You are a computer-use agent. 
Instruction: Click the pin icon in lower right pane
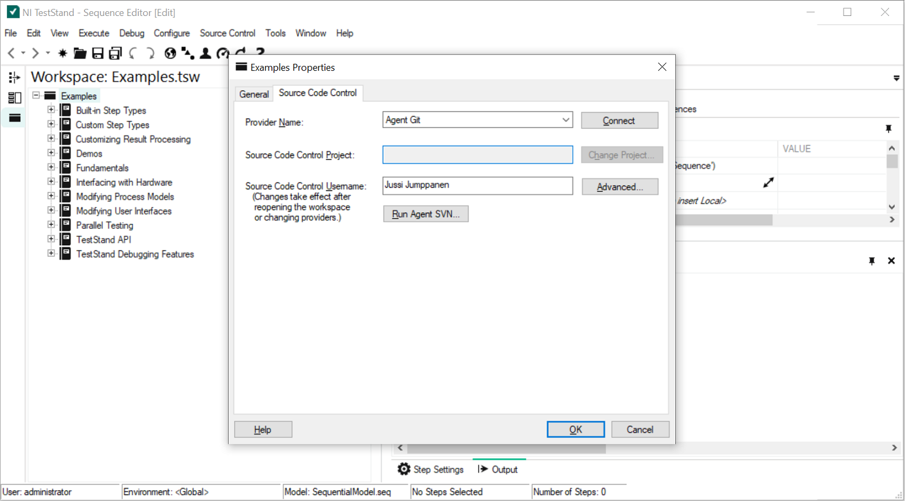coord(872,261)
